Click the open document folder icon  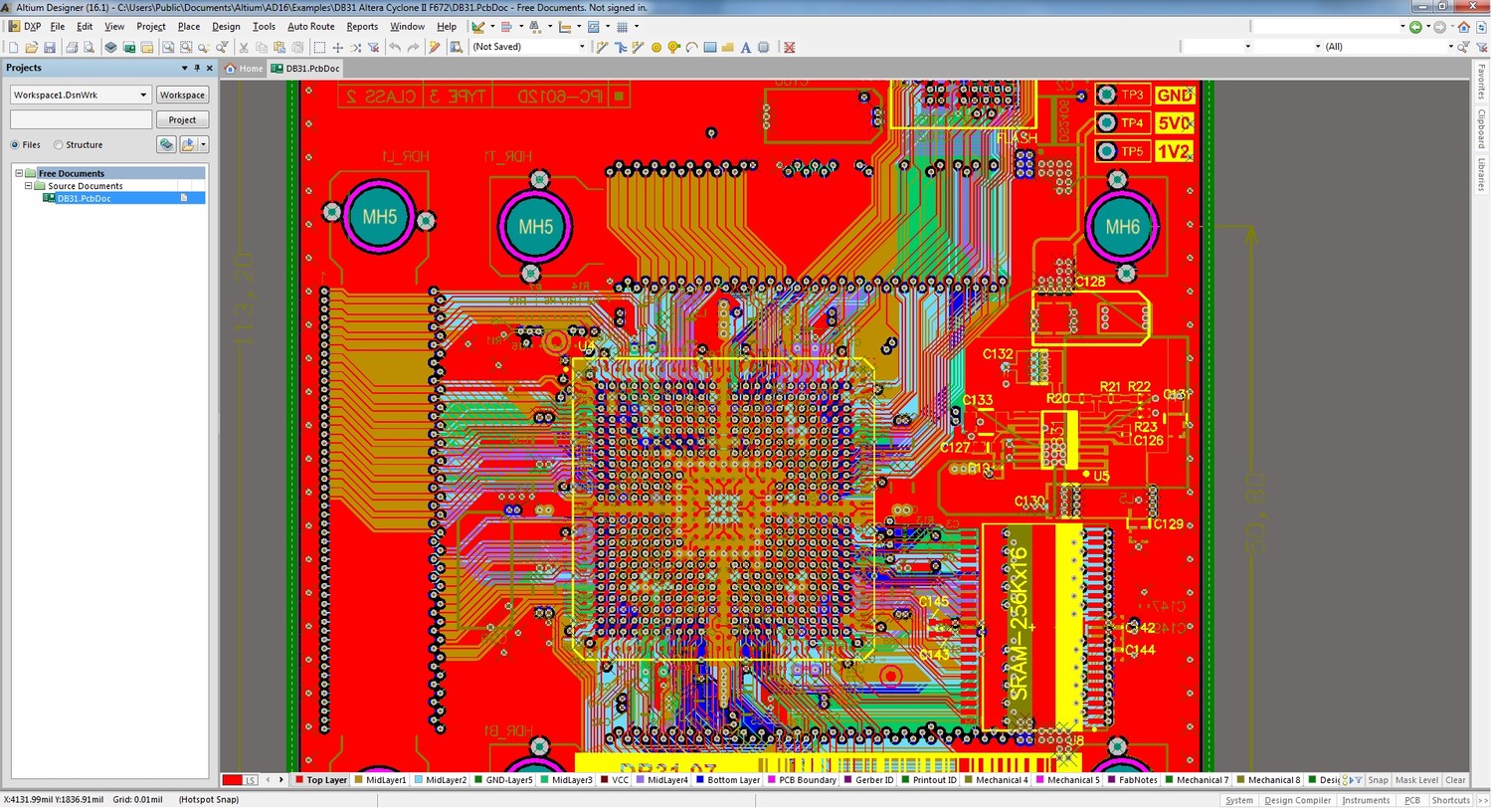click(x=32, y=47)
